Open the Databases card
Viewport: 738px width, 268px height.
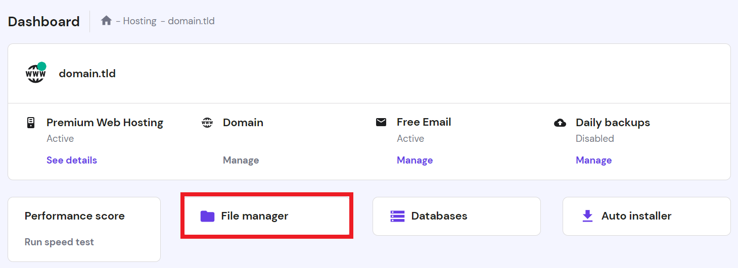456,216
